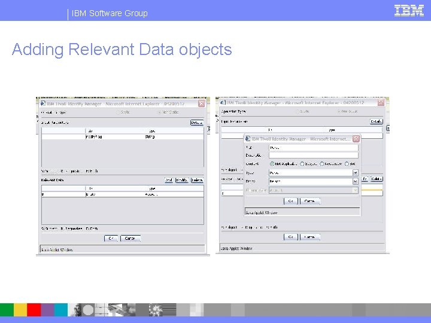Click the IE page icon in right outer window title bar
The image size is (431, 323).
click(x=223, y=102)
